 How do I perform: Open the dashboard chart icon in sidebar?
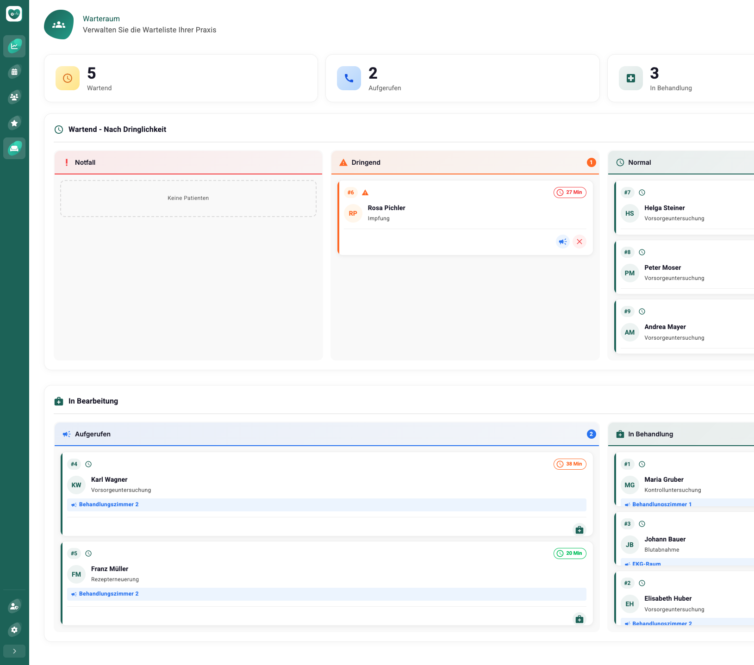click(x=14, y=46)
